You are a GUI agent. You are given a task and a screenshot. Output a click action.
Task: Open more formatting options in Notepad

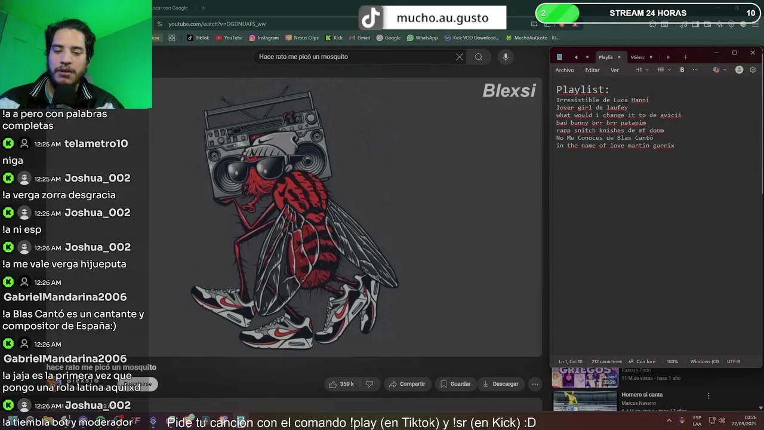click(695, 70)
